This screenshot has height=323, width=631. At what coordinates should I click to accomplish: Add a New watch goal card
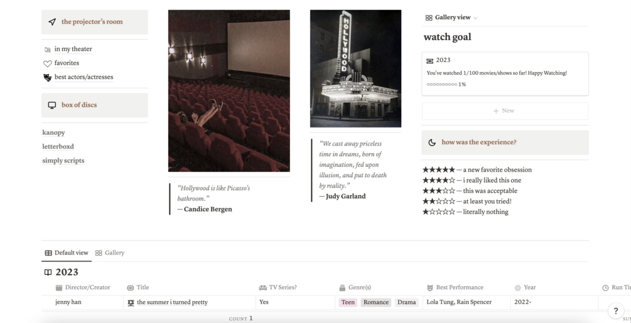point(505,111)
